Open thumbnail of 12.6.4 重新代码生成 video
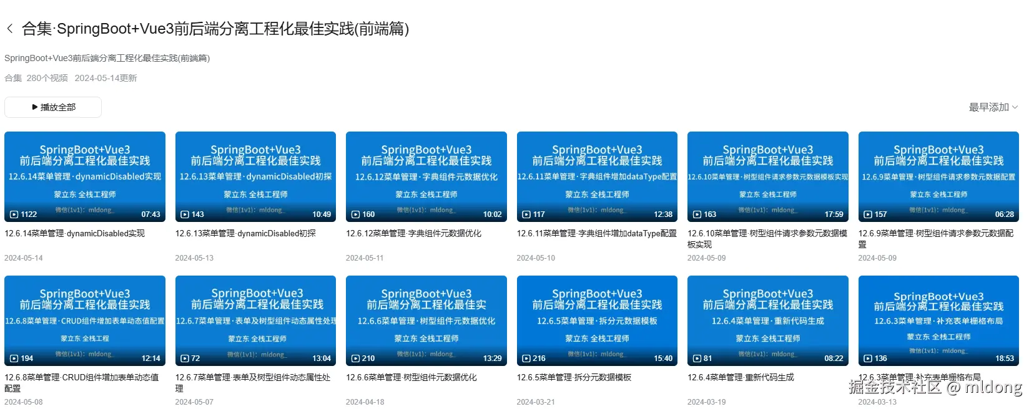 (x=768, y=321)
